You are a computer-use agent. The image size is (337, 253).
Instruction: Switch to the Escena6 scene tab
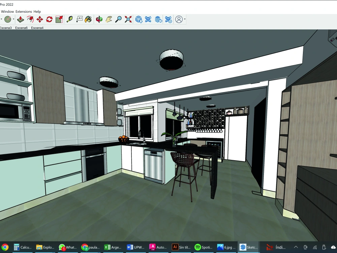click(x=21, y=28)
